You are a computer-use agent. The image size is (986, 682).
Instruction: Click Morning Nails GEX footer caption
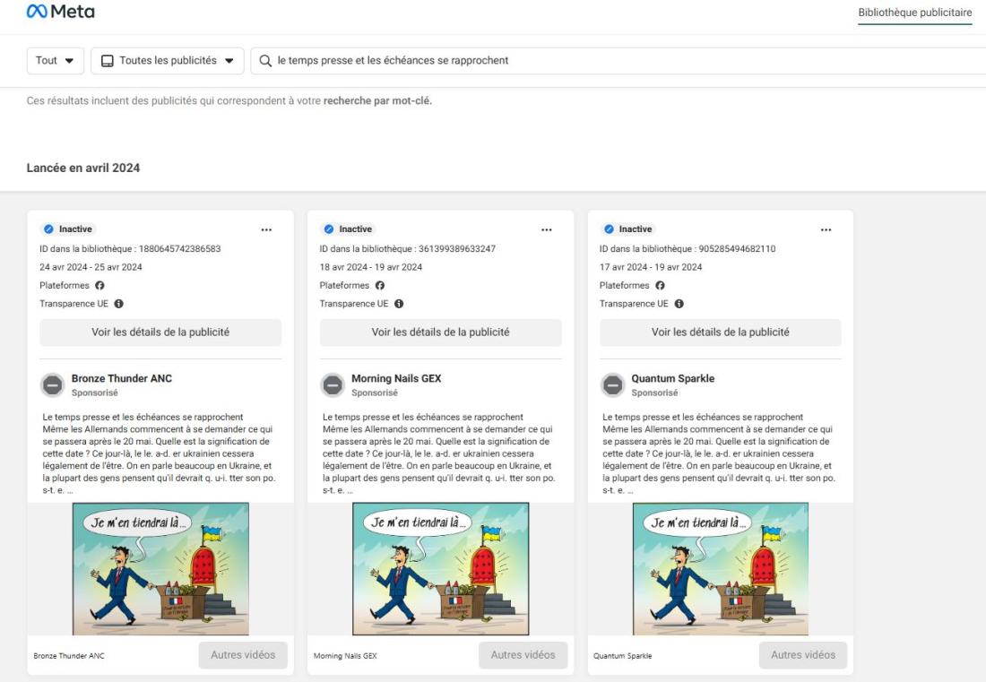345,656
